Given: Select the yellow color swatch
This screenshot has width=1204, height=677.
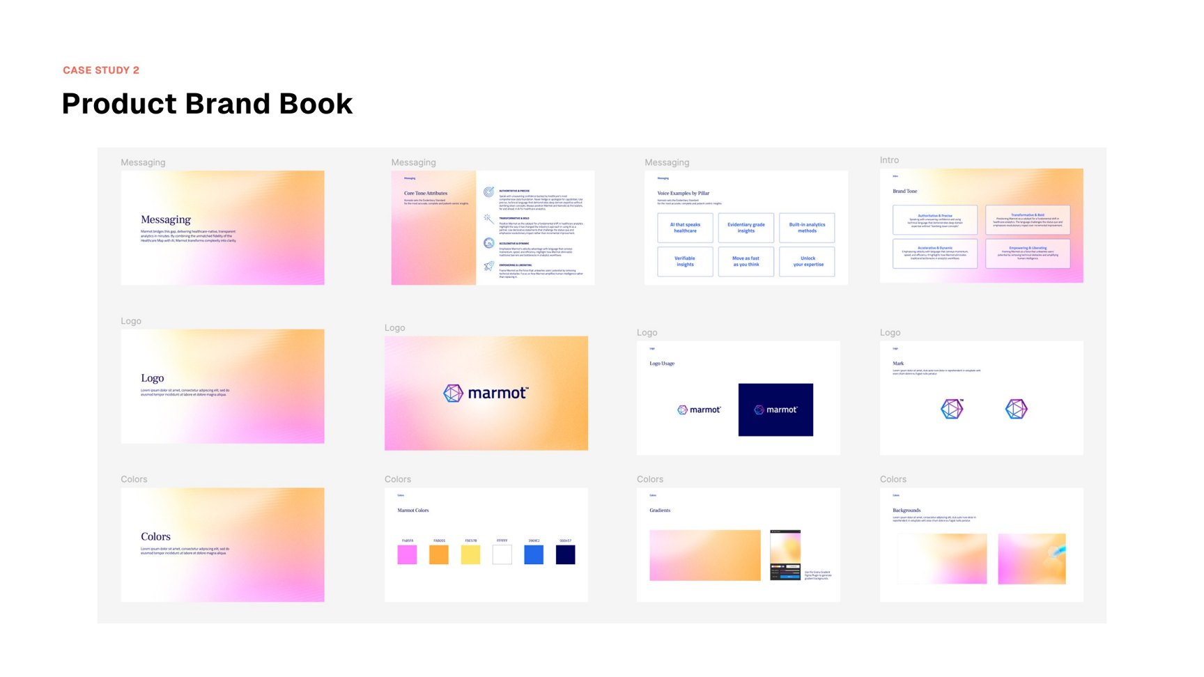Looking at the screenshot, I should tap(470, 554).
